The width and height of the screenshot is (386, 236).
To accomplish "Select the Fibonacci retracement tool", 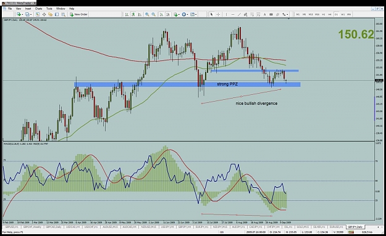I will (252, 15).
